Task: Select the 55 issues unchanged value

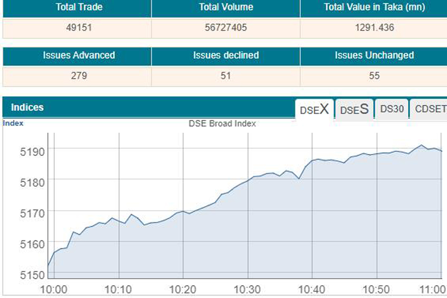Action: click(373, 76)
